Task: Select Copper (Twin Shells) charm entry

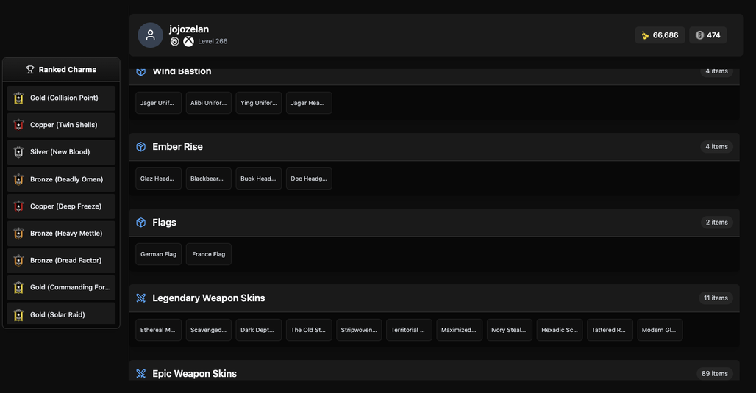Action: coord(61,125)
